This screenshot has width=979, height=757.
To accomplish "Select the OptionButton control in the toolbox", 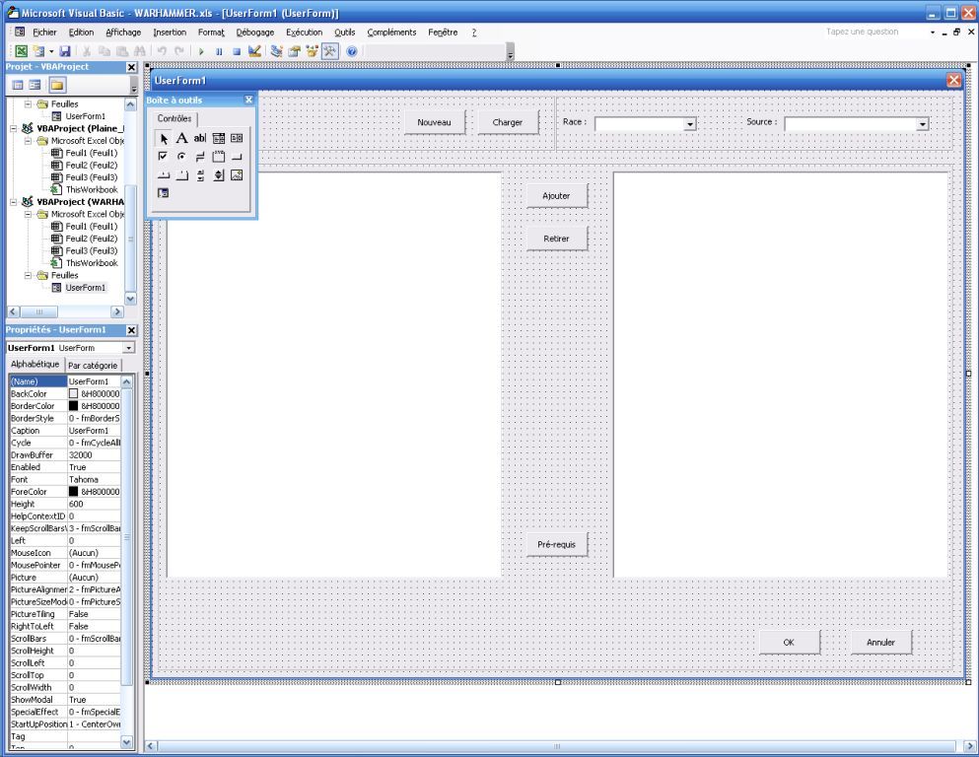I will tap(181, 157).
